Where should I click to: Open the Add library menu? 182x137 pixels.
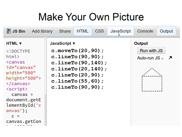coord(42,31)
